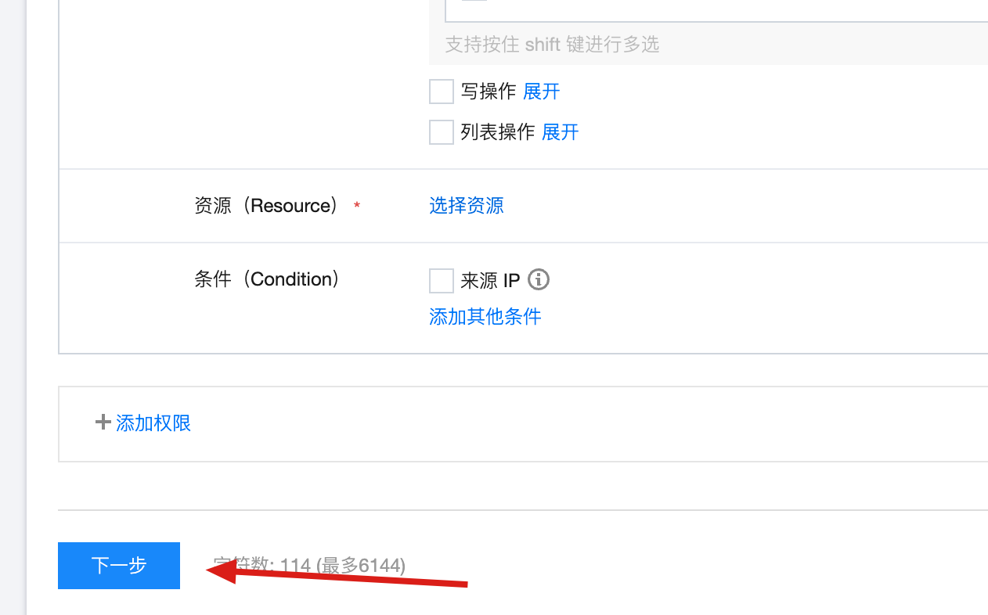
Task: Enable the 列表操作 checkbox
Action: click(442, 131)
